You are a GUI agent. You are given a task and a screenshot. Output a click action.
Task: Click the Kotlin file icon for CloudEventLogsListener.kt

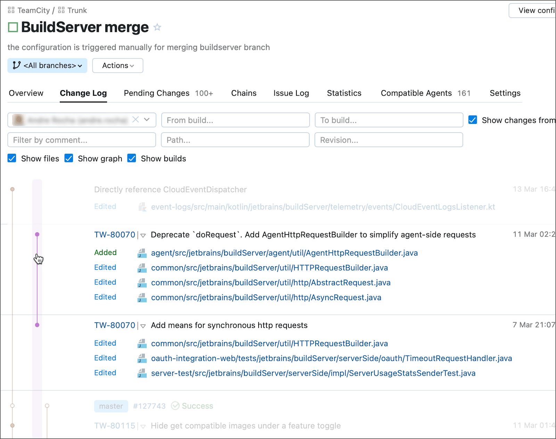click(142, 207)
